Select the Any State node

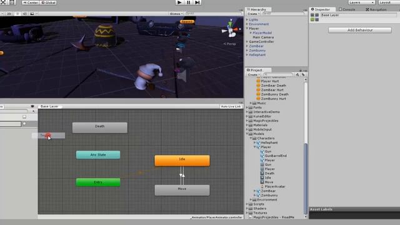(98, 155)
